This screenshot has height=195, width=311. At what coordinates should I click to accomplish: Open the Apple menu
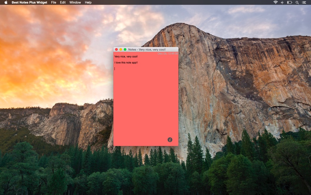click(6, 2)
